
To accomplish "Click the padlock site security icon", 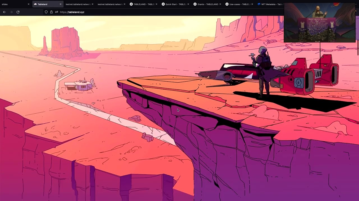I will [x=51, y=12].
